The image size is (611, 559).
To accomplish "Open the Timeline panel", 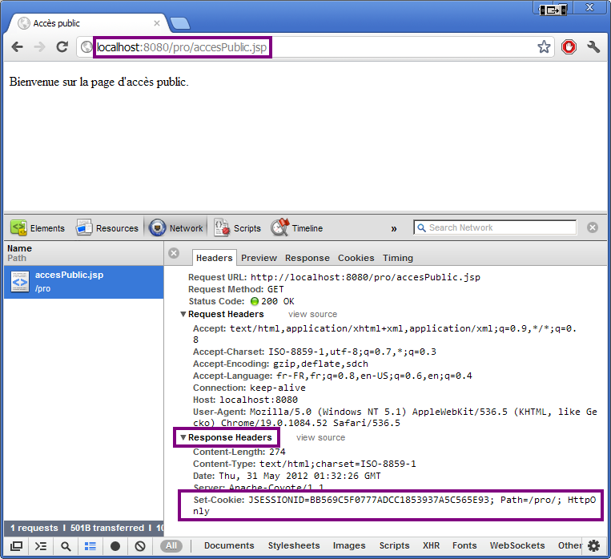I will pos(297,228).
